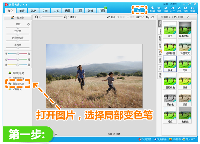The width and height of the screenshot is (200, 144).
Task: Open the 旋转 rotate tool
Action: click(x=159, y=9)
